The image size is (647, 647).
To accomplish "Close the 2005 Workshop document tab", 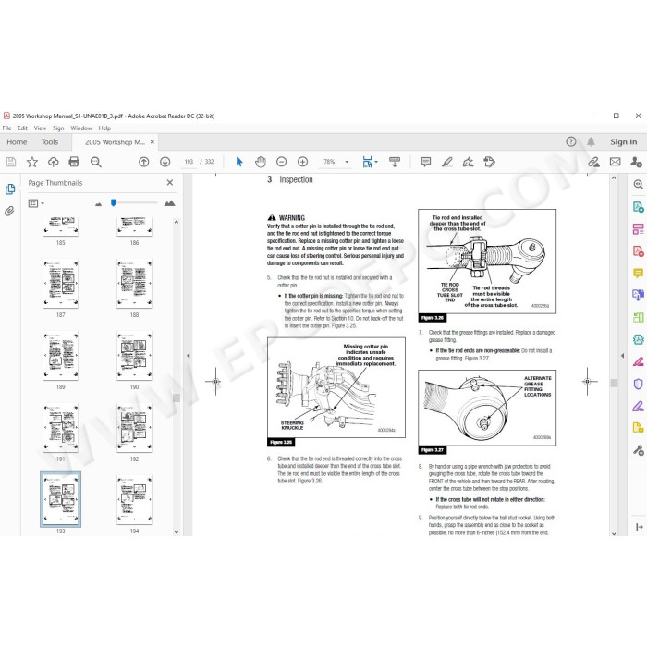I will point(153,142).
